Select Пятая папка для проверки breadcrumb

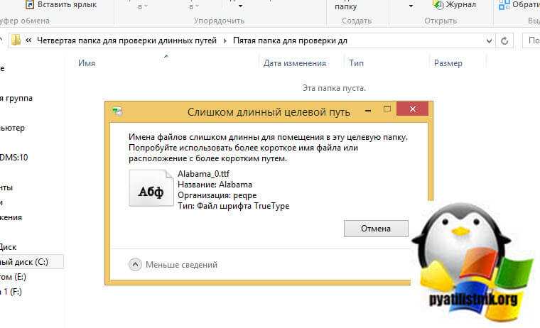(290, 40)
